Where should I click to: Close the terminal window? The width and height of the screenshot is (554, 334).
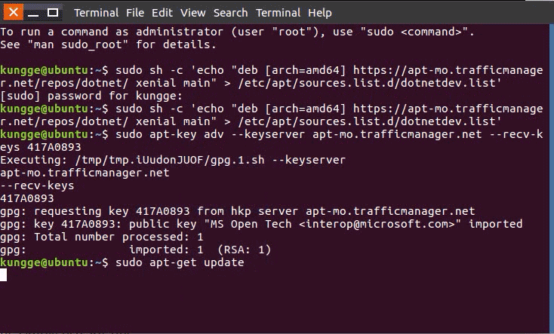coord(11,13)
